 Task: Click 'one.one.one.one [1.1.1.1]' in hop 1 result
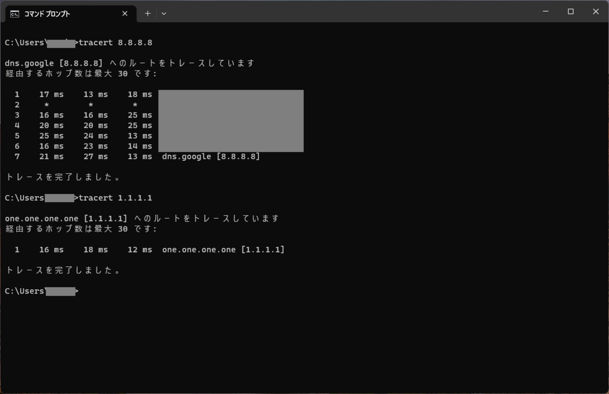click(x=223, y=250)
